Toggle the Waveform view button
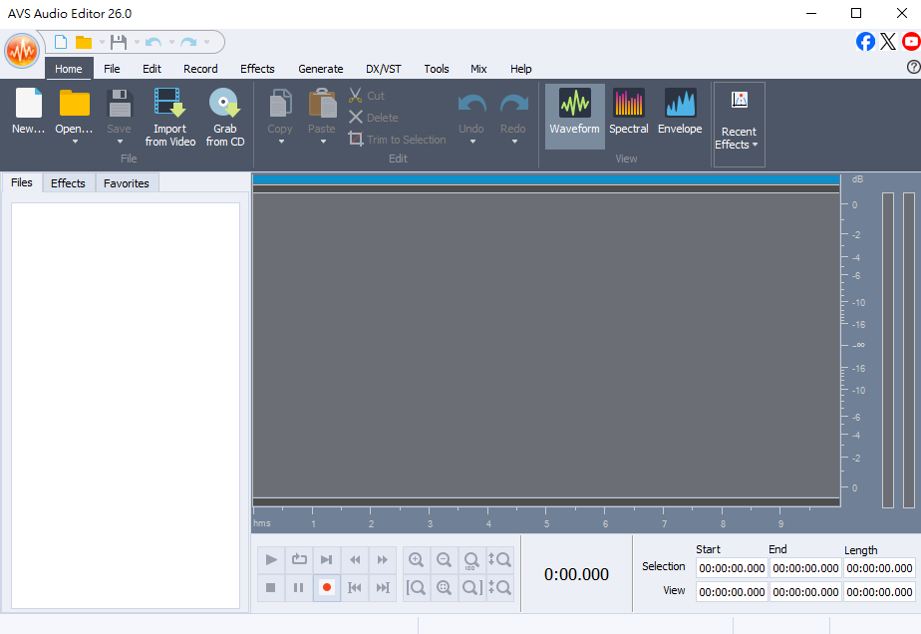Image resolution: width=921 pixels, height=634 pixels. click(x=575, y=104)
